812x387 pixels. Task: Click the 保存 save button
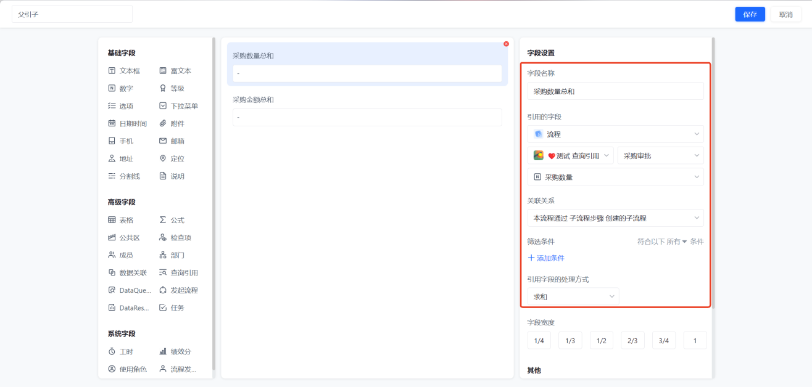[750, 14]
